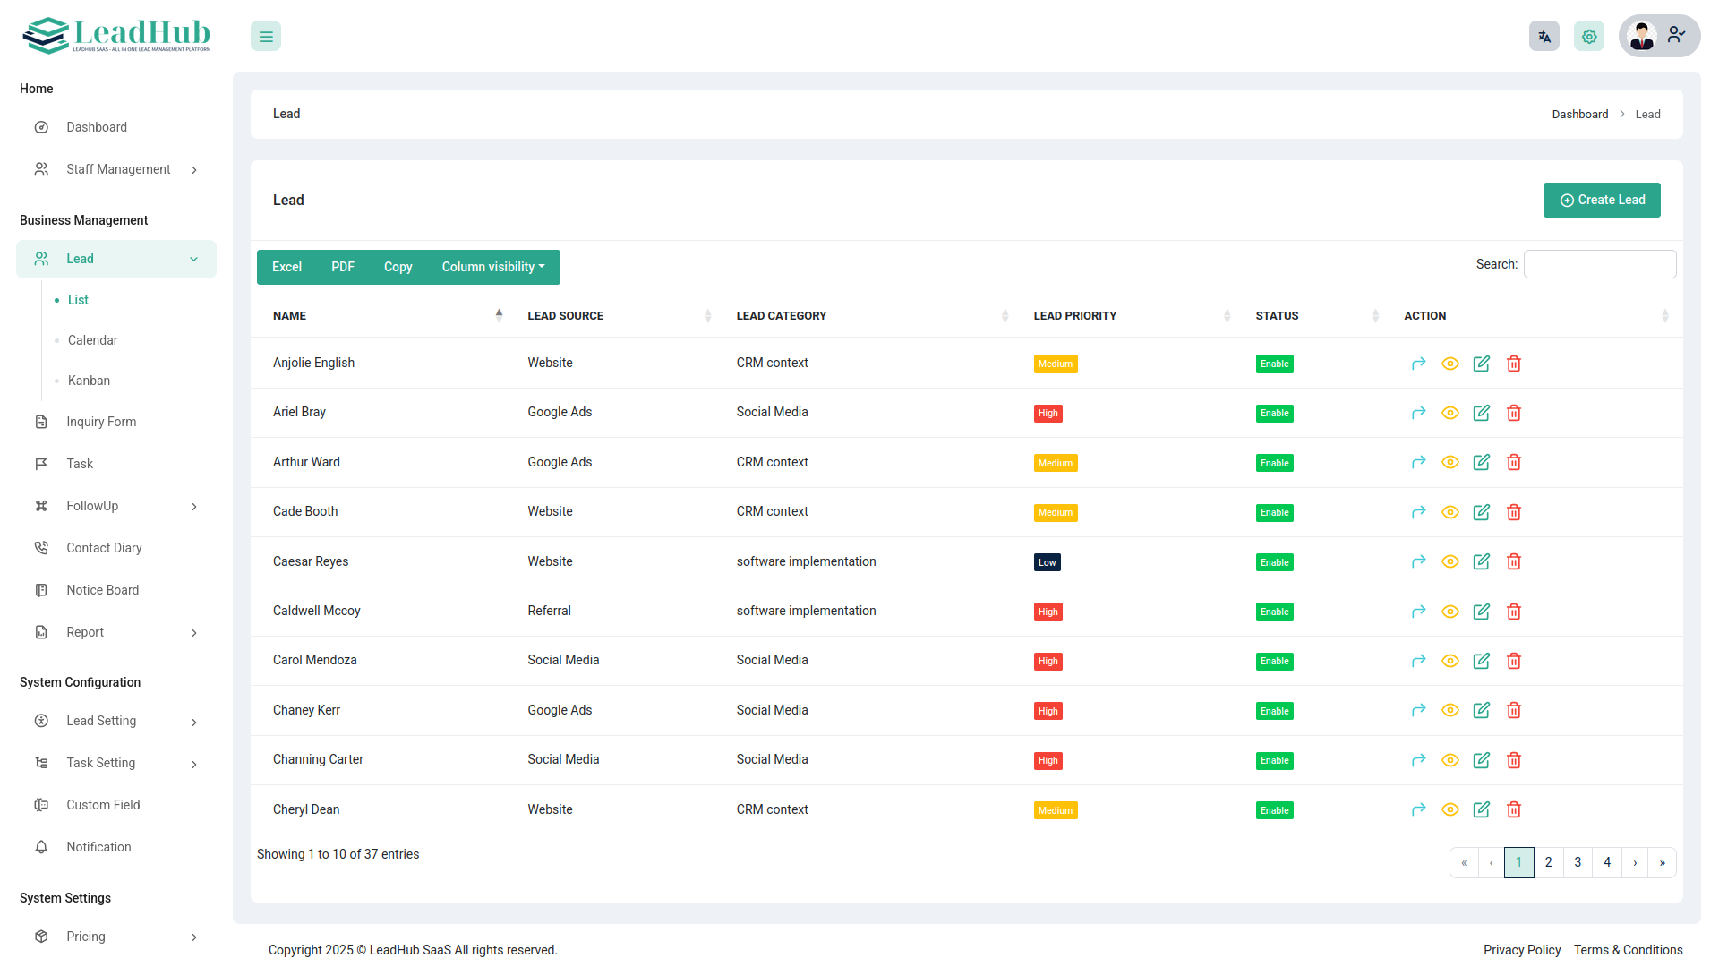Viewport: 1719px width, 967px height.
Task: Delete Caesar Reyes lead via trash icon
Action: point(1514,561)
